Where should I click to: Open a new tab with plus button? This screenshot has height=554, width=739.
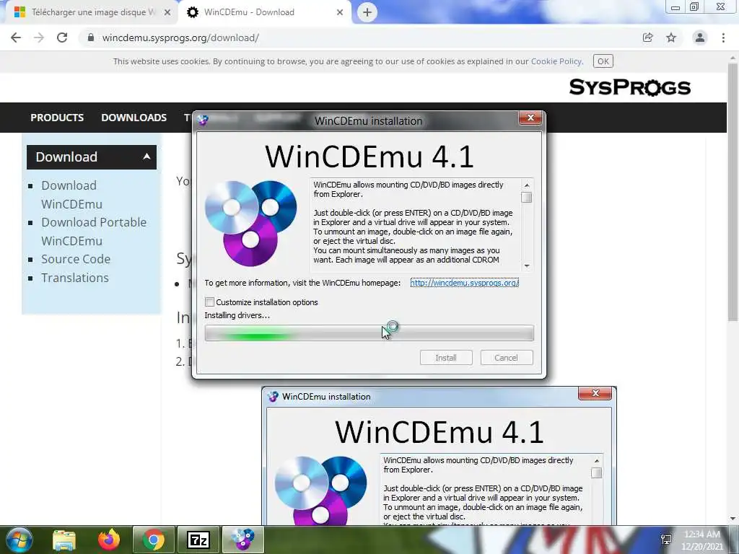tap(367, 12)
